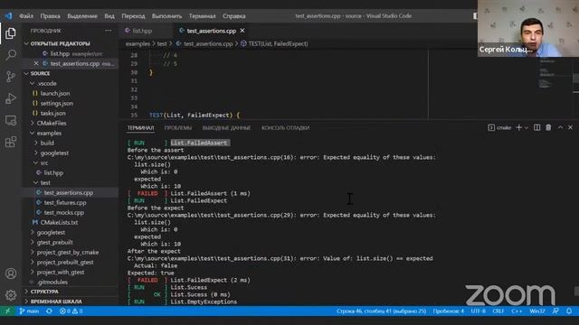Viewport: 579px width, 325px height.
Task: Open launch.json file
Action: point(54,93)
